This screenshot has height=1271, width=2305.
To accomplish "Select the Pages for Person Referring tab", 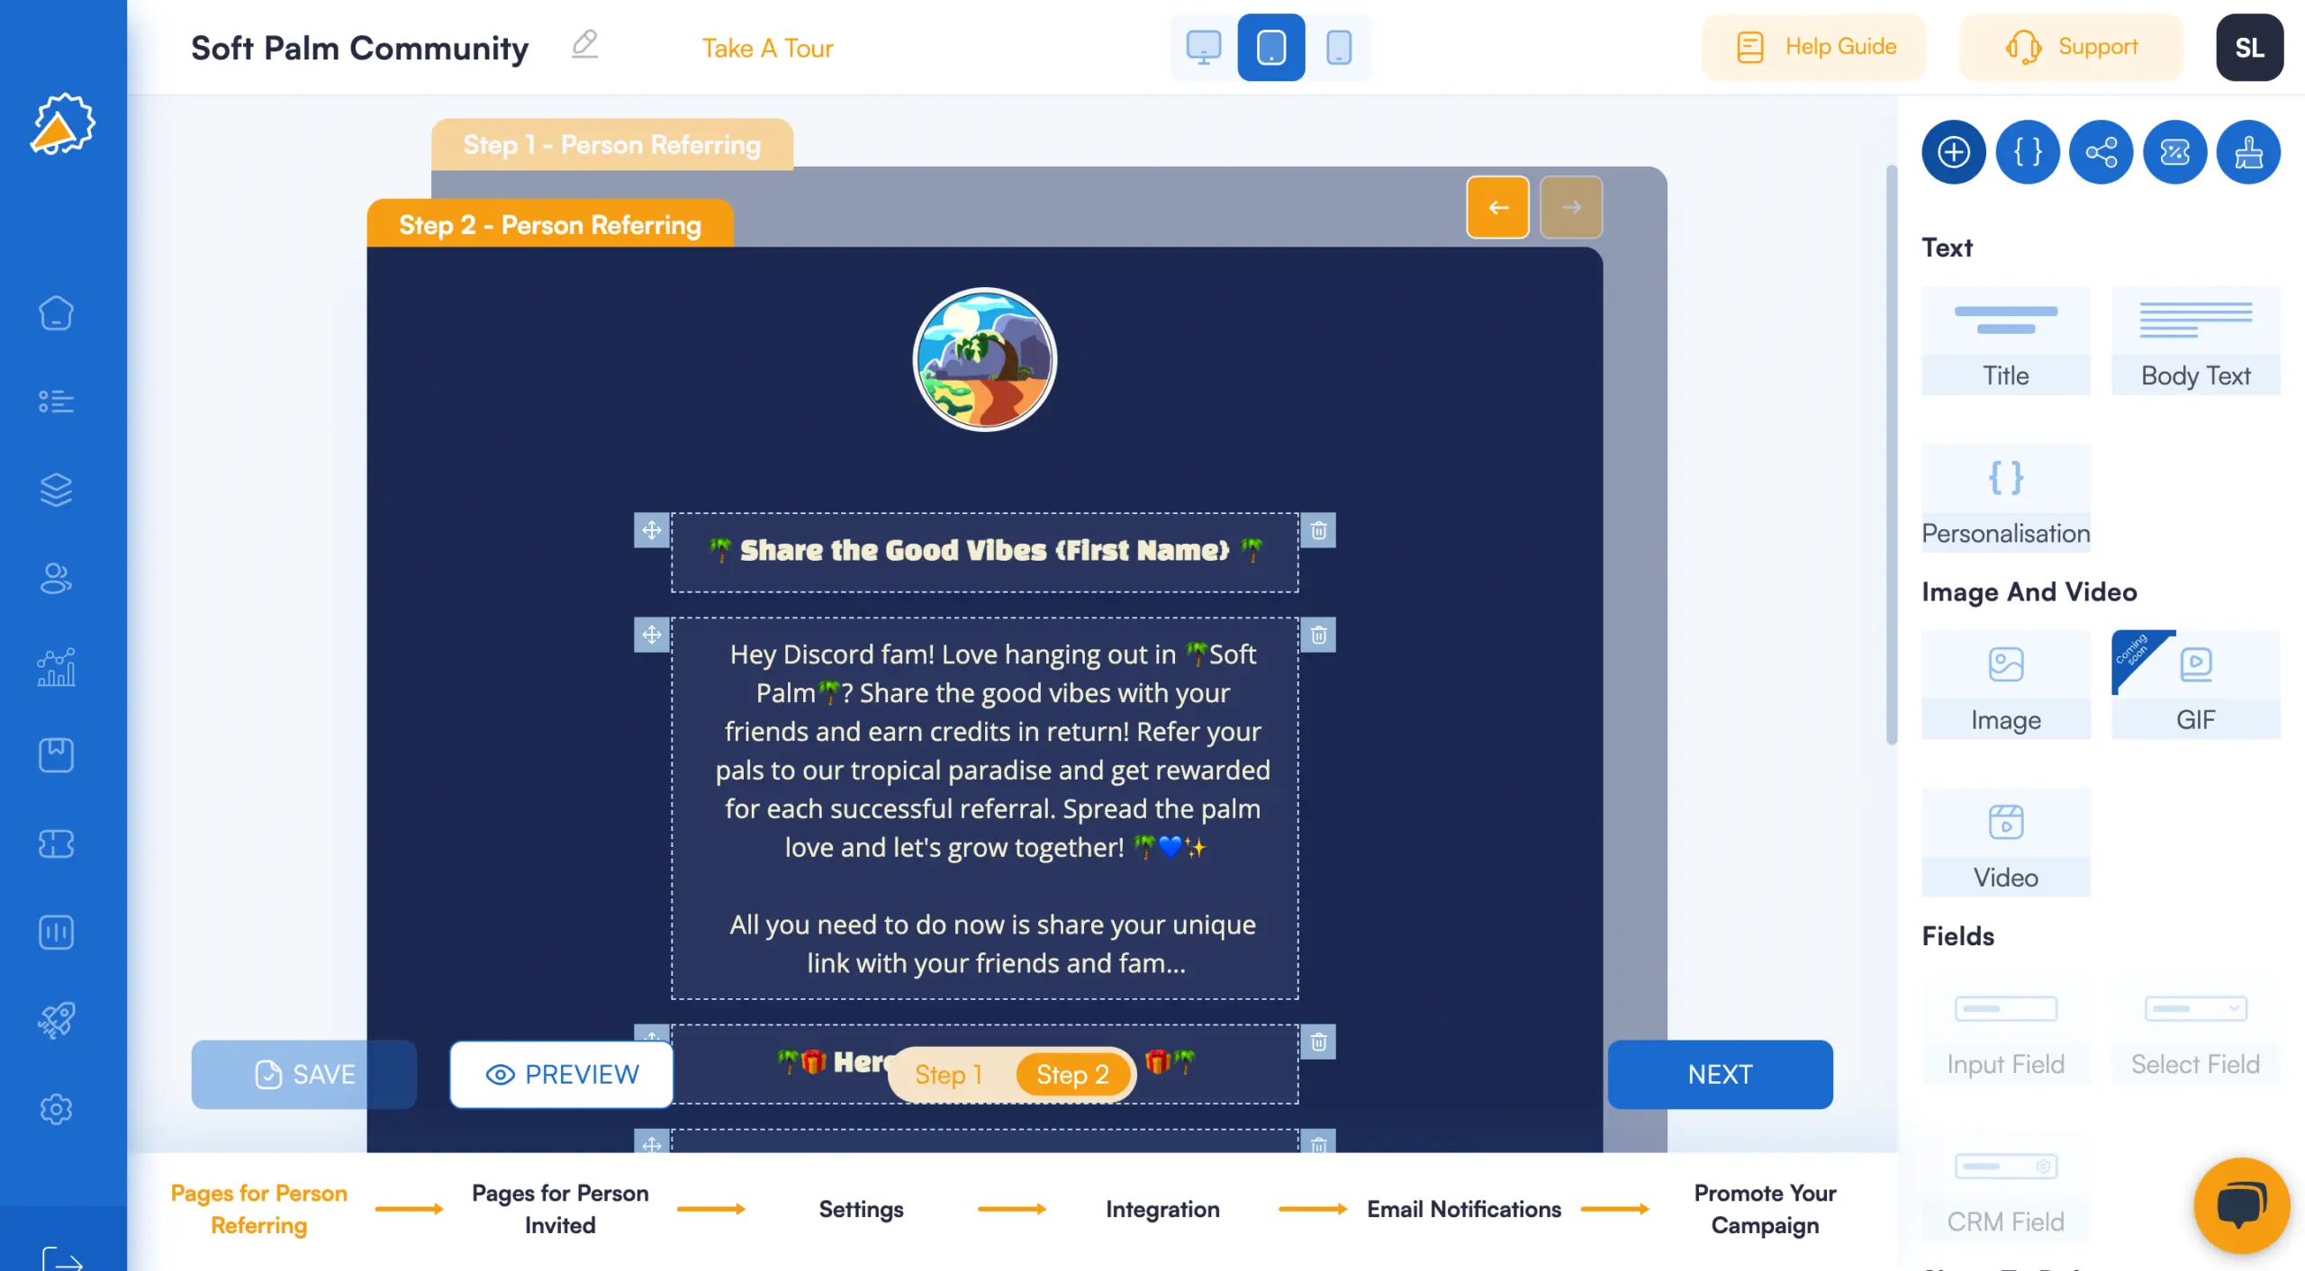I will pyautogui.click(x=258, y=1210).
